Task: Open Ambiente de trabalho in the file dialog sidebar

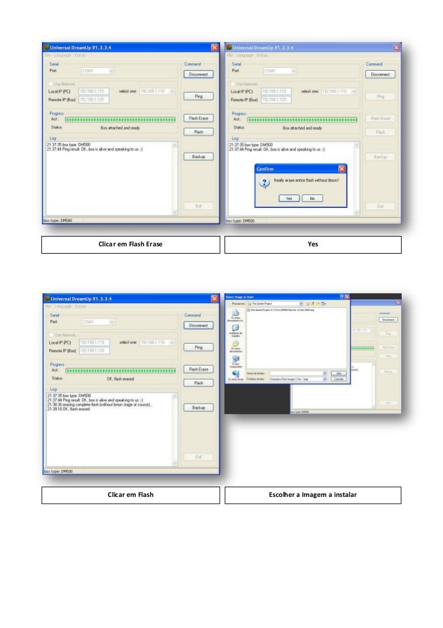Action: (235, 330)
